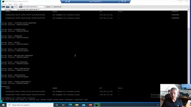
Task: Close the sa-nsxmgr-01.vclass.local tab
Action: tap(38, 10)
